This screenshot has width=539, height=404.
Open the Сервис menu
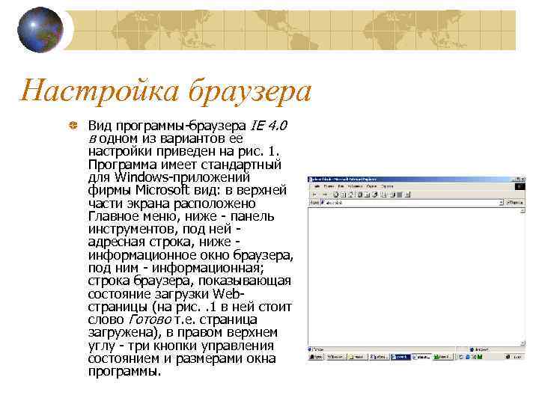(x=371, y=186)
